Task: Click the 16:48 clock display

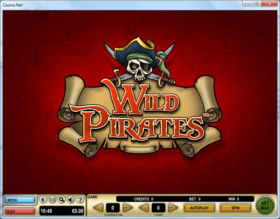Action: coord(46,211)
